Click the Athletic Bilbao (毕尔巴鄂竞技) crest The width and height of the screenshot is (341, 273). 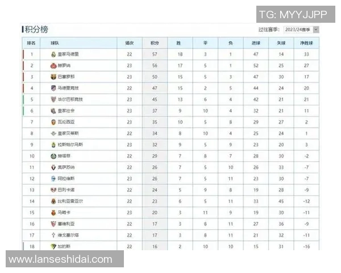click(x=53, y=100)
